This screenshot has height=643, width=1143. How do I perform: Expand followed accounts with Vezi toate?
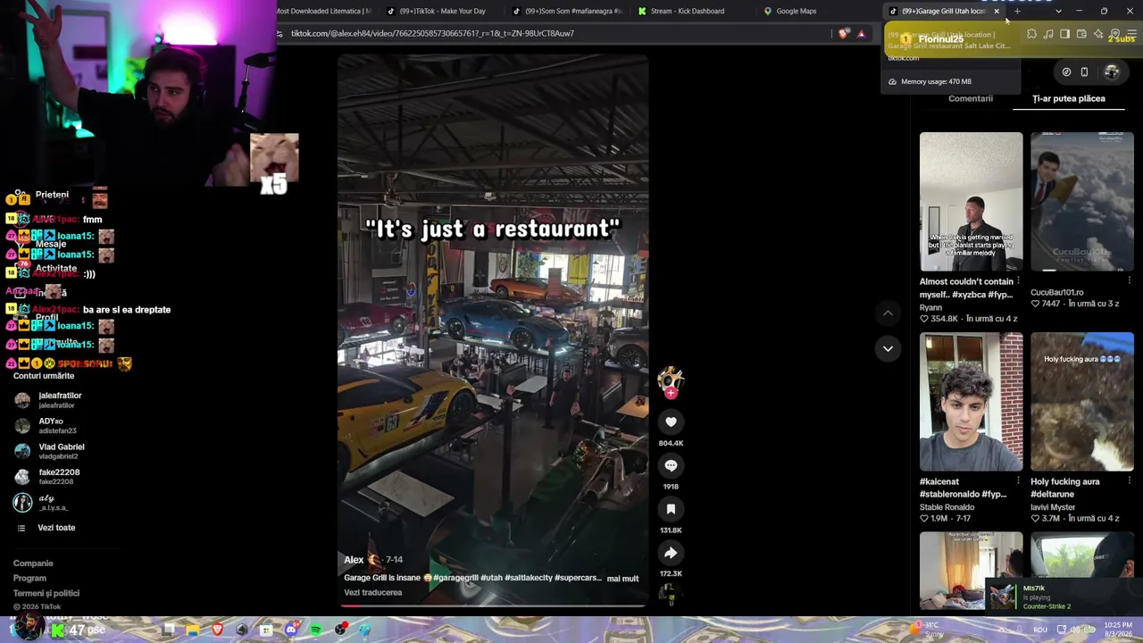click(56, 528)
